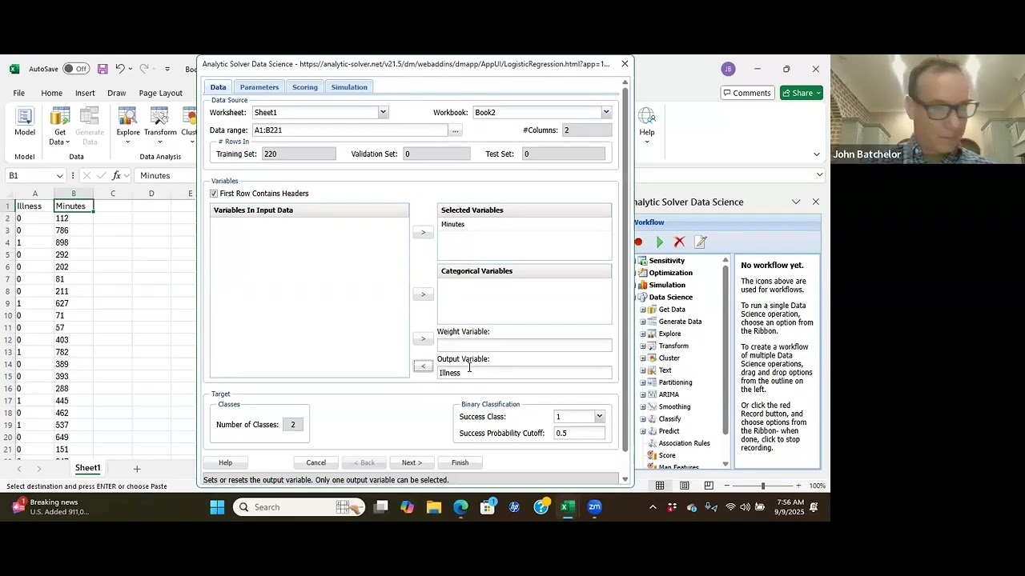1025x576 pixels.
Task: Click the zoom out minus button
Action: [x=726, y=486]
